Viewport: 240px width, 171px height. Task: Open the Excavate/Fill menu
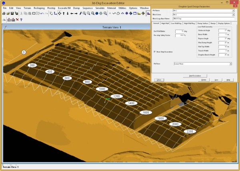[x=68, y=8]
